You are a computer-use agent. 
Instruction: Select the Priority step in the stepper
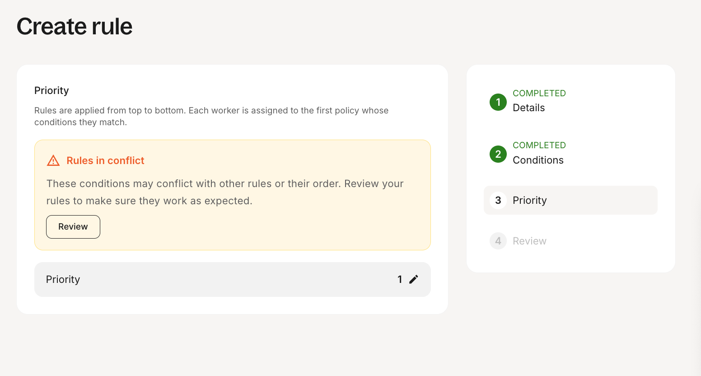529,200
